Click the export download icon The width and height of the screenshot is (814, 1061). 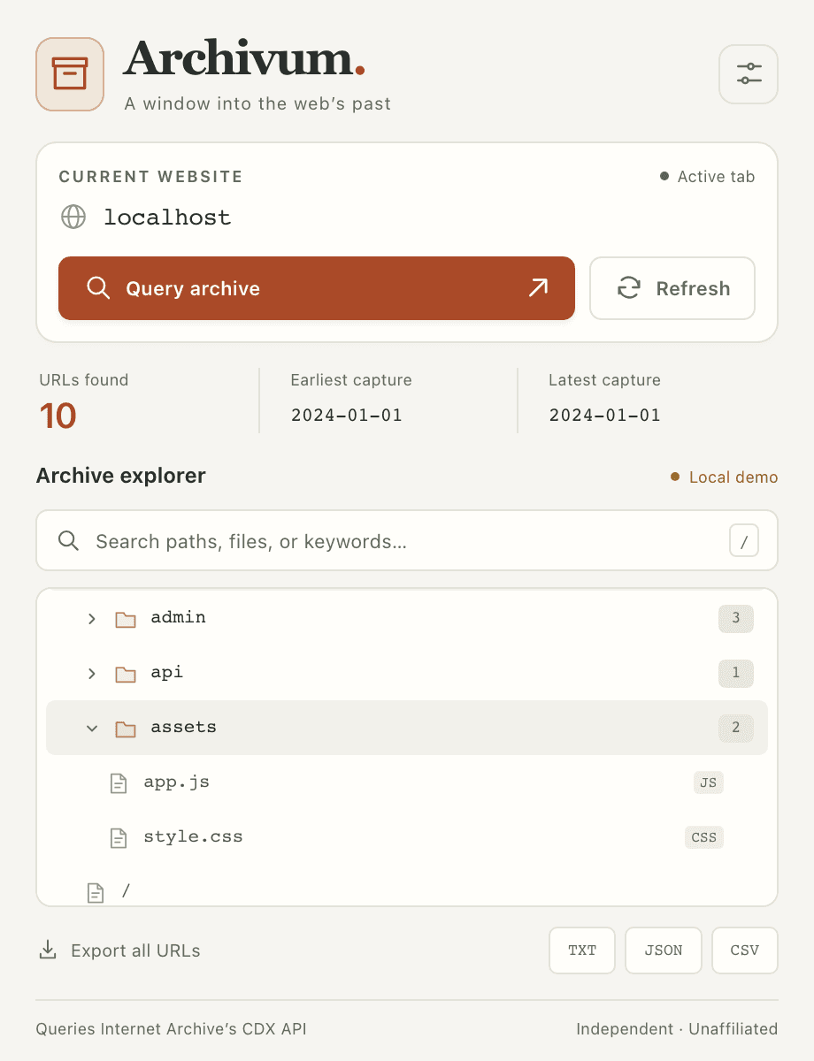(48, 950)
